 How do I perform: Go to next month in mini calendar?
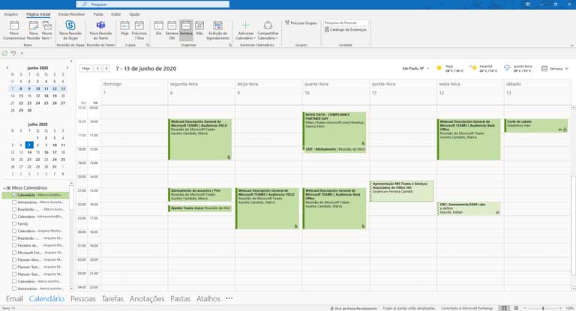67,68
